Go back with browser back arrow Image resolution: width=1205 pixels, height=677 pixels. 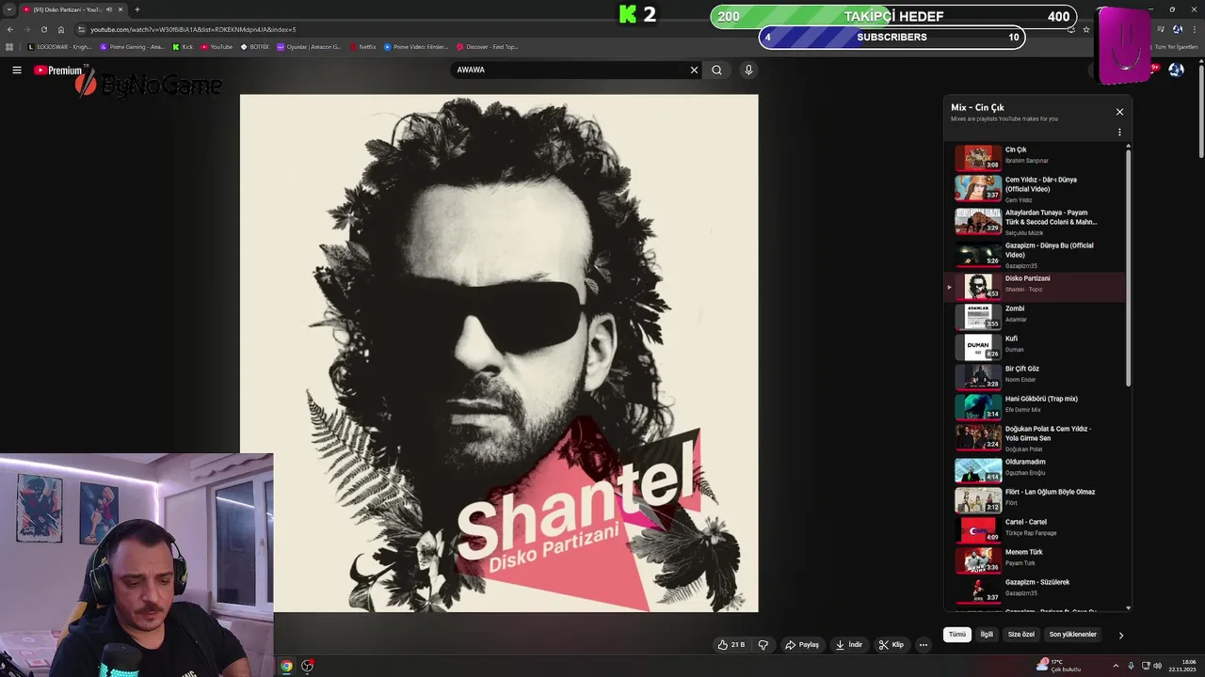coord(10,29)
